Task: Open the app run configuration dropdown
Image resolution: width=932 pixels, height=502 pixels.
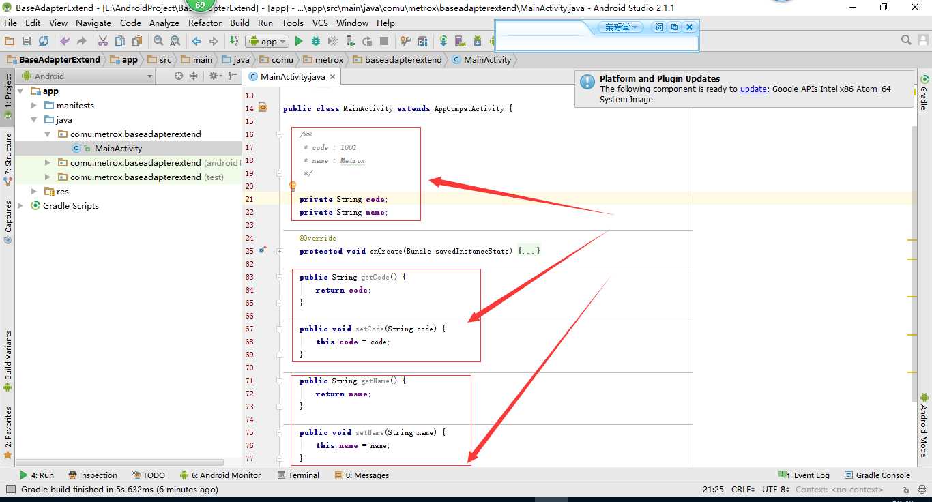Action: (x=267, y=41)
